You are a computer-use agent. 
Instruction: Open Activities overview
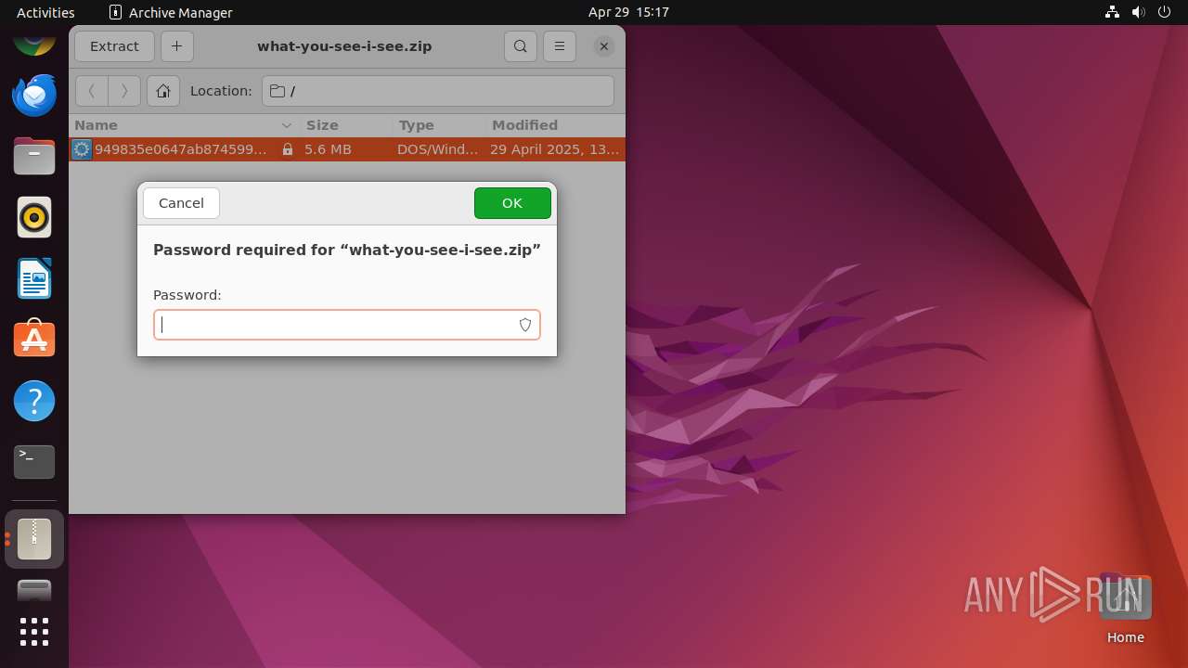point(45,12)
